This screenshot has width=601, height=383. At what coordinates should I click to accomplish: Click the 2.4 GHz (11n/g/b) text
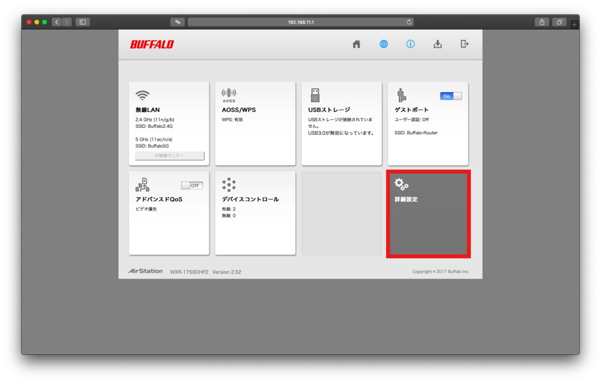point(155,120)
